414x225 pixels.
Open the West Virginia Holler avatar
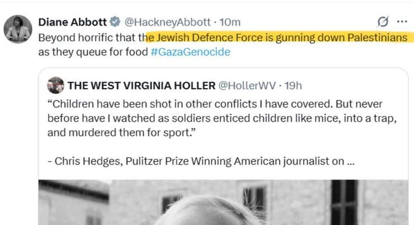55,86
